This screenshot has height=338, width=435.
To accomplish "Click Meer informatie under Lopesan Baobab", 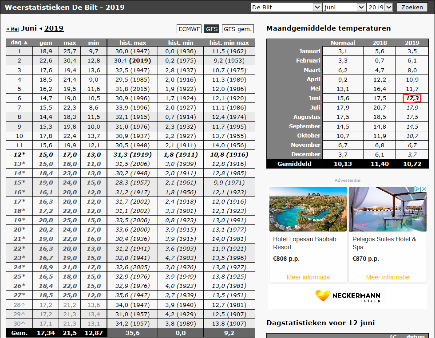I will (x=308, y=277).
